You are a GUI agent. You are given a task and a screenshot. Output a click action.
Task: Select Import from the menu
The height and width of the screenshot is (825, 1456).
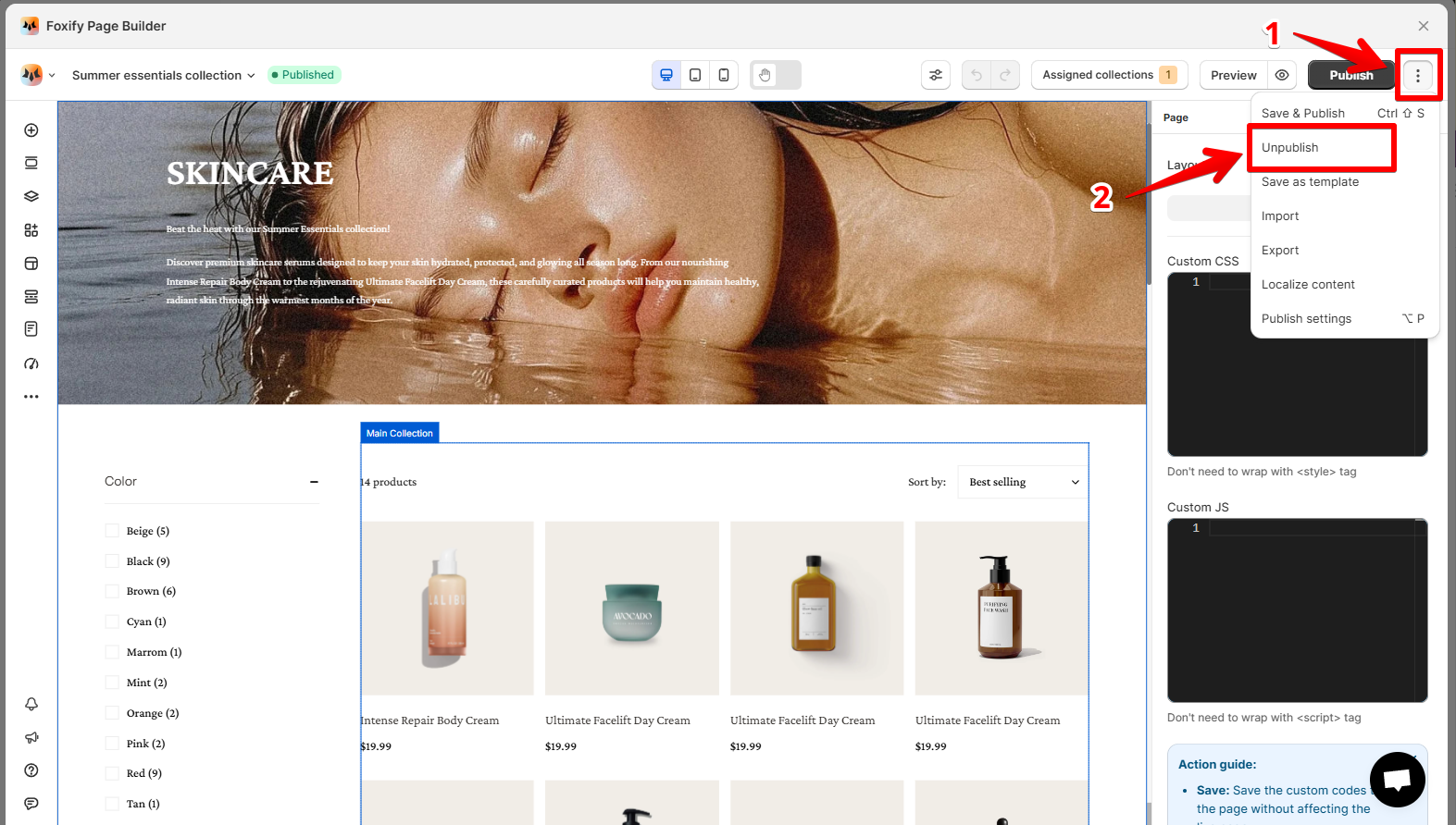(1344, 215)
